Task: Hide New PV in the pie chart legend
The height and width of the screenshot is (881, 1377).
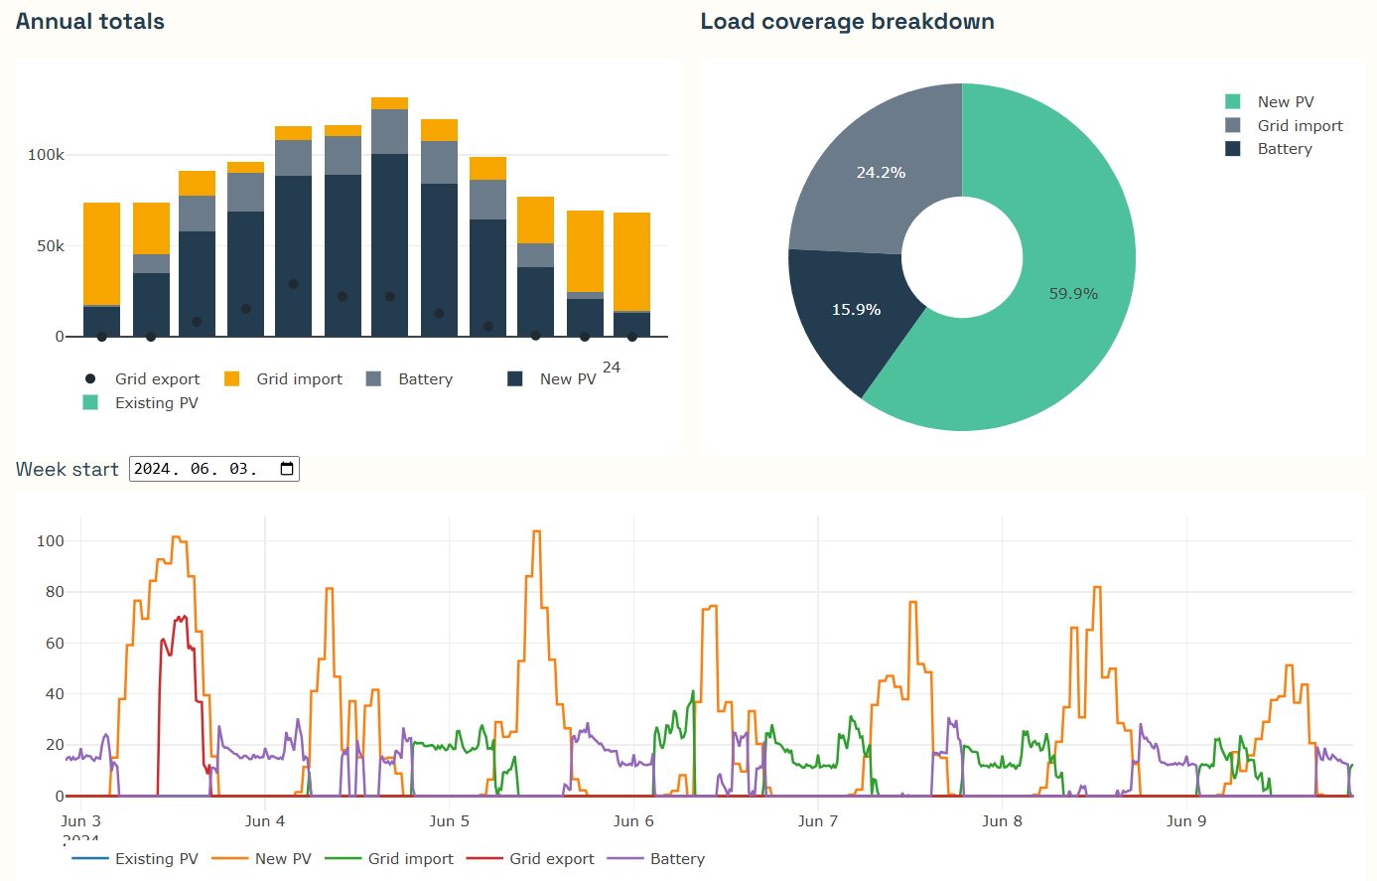Action: [1285, 102]
